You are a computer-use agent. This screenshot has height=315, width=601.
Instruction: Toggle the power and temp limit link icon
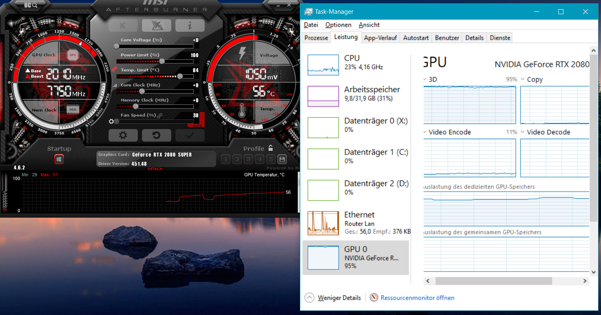coord(114,68)
